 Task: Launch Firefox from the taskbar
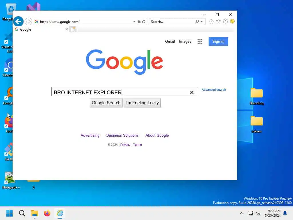(x=47, y=213)
